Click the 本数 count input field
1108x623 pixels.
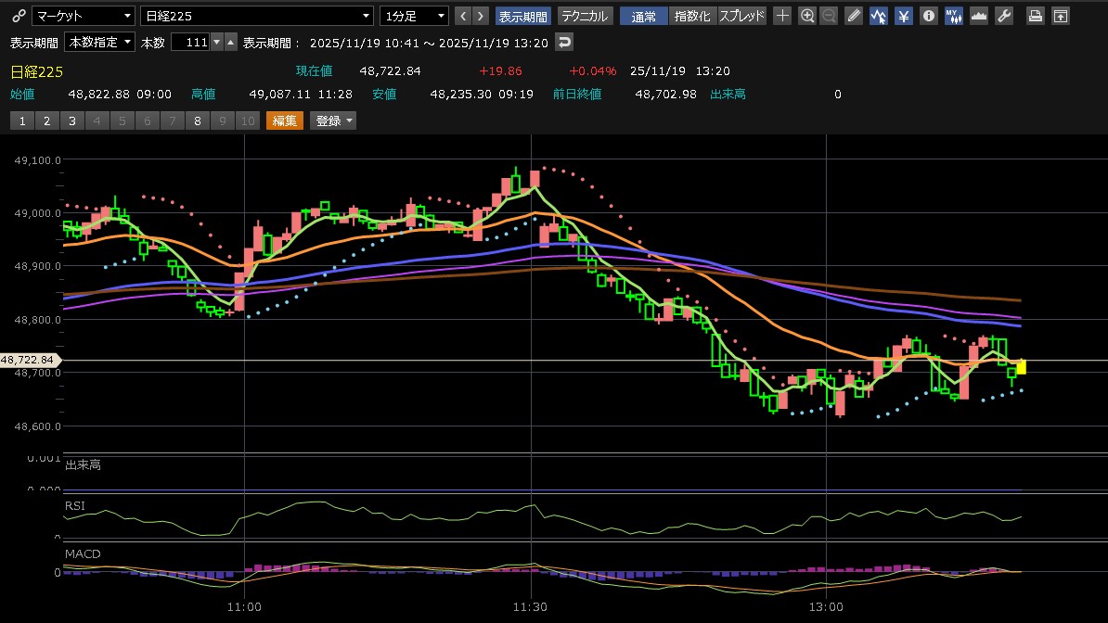tap(190, 43)
